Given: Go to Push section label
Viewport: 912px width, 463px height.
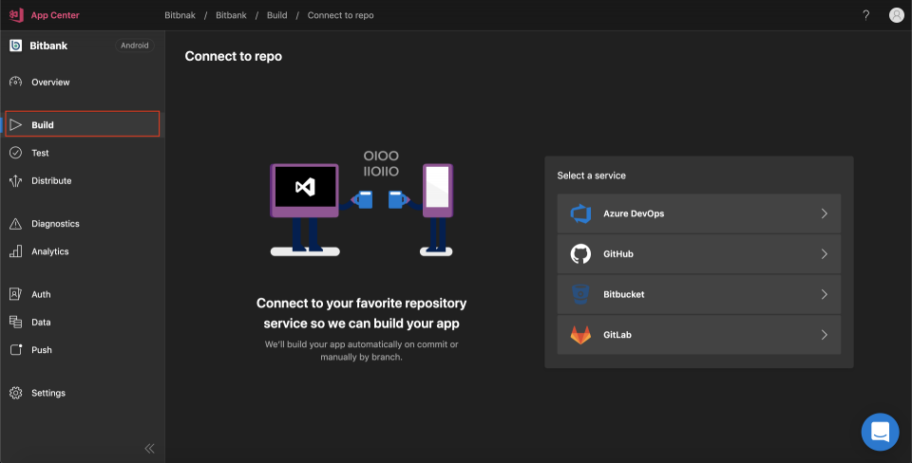Looking at the screenshot, I should click(41, 350).
